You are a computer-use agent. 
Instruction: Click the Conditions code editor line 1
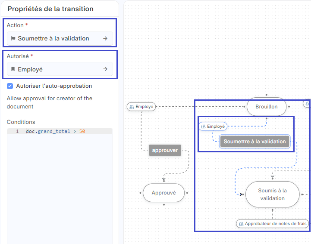(x=60, y=131)
